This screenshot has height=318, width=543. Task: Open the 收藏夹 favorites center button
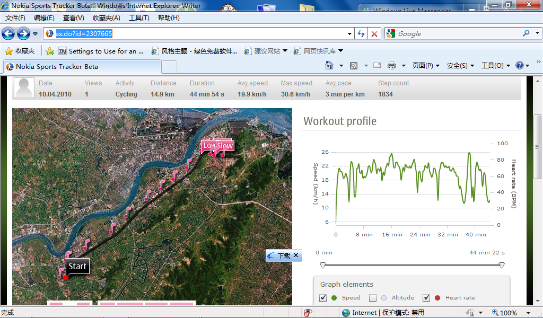tap(20, 51)
